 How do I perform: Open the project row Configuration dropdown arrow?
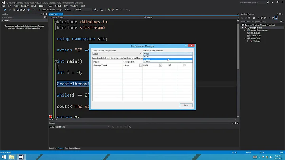141,65
